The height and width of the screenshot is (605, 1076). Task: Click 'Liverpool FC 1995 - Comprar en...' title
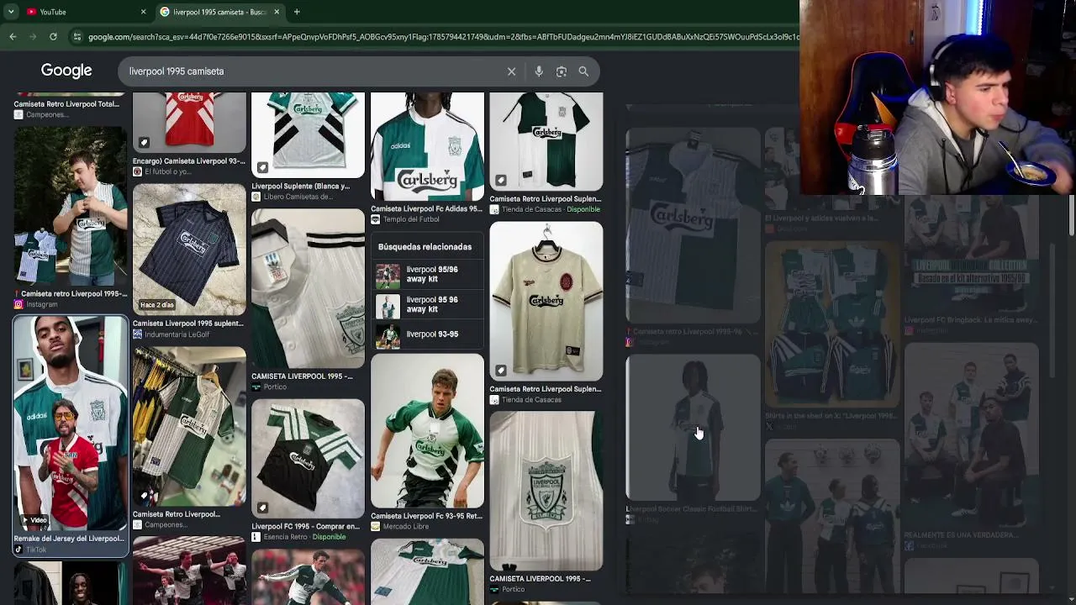[x=305, y=527]
